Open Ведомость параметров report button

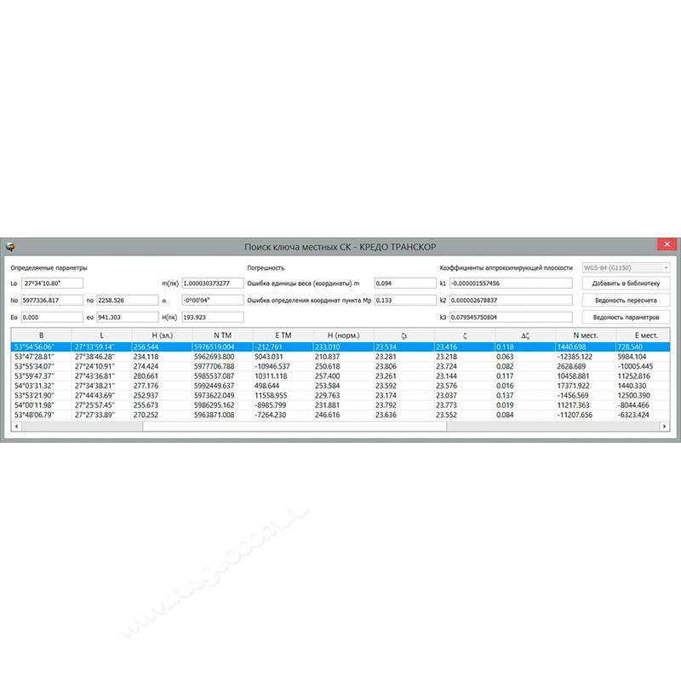626,317
